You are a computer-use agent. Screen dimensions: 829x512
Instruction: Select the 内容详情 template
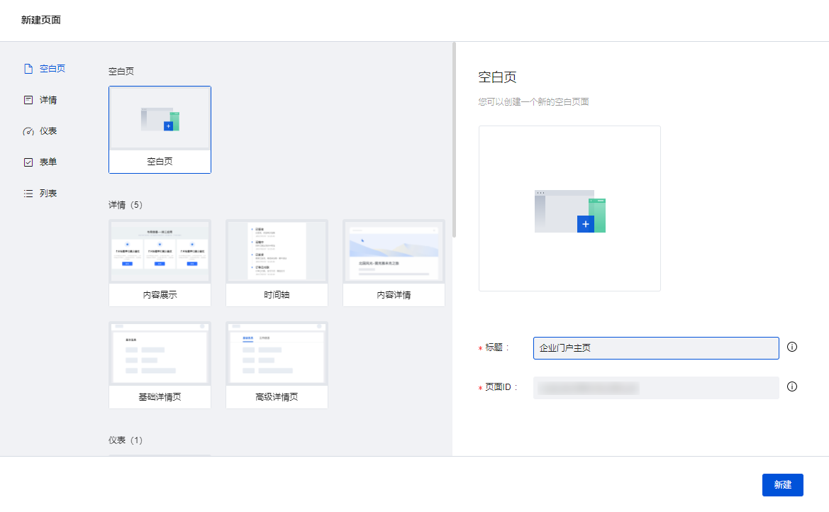pyautogui.click(x=394, y=263)
